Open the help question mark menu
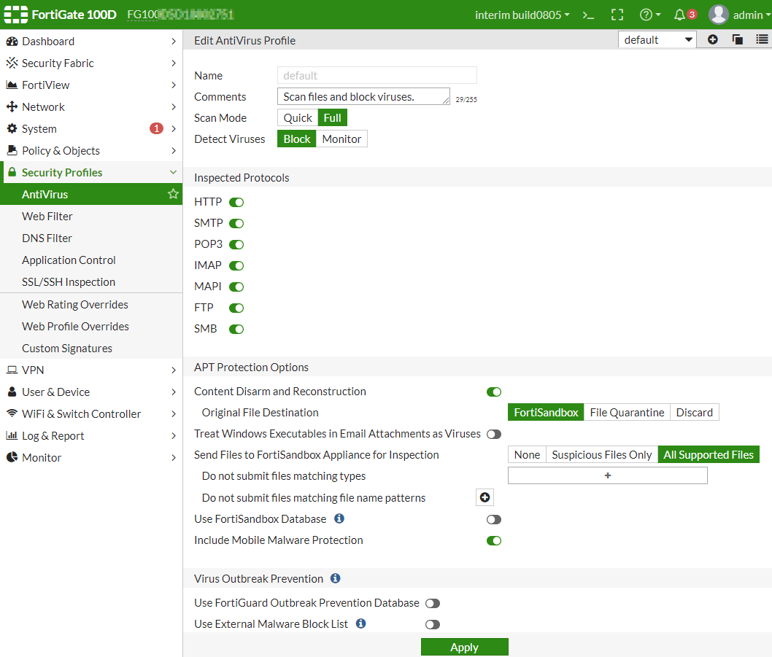 pos(650,15)
